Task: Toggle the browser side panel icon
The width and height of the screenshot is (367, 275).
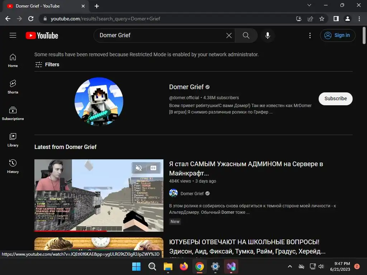Action: [x=336, y=19]
